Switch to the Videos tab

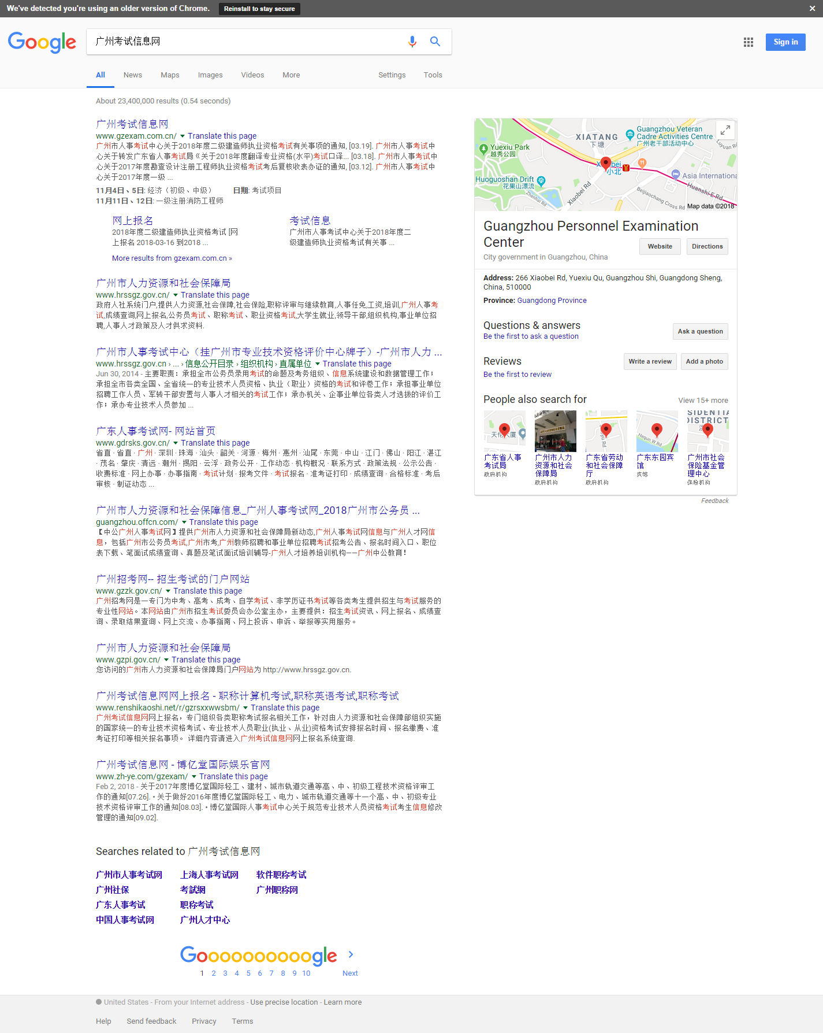(252, 75)
